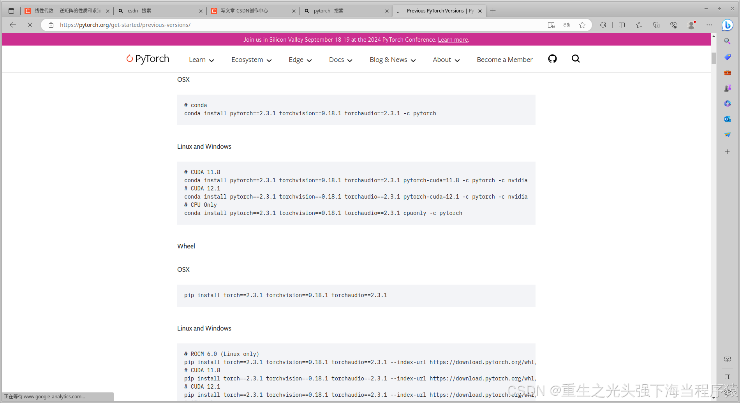Open the PyTorch site search icon
The image size is (740, 403).
click(x=576, y=59)
